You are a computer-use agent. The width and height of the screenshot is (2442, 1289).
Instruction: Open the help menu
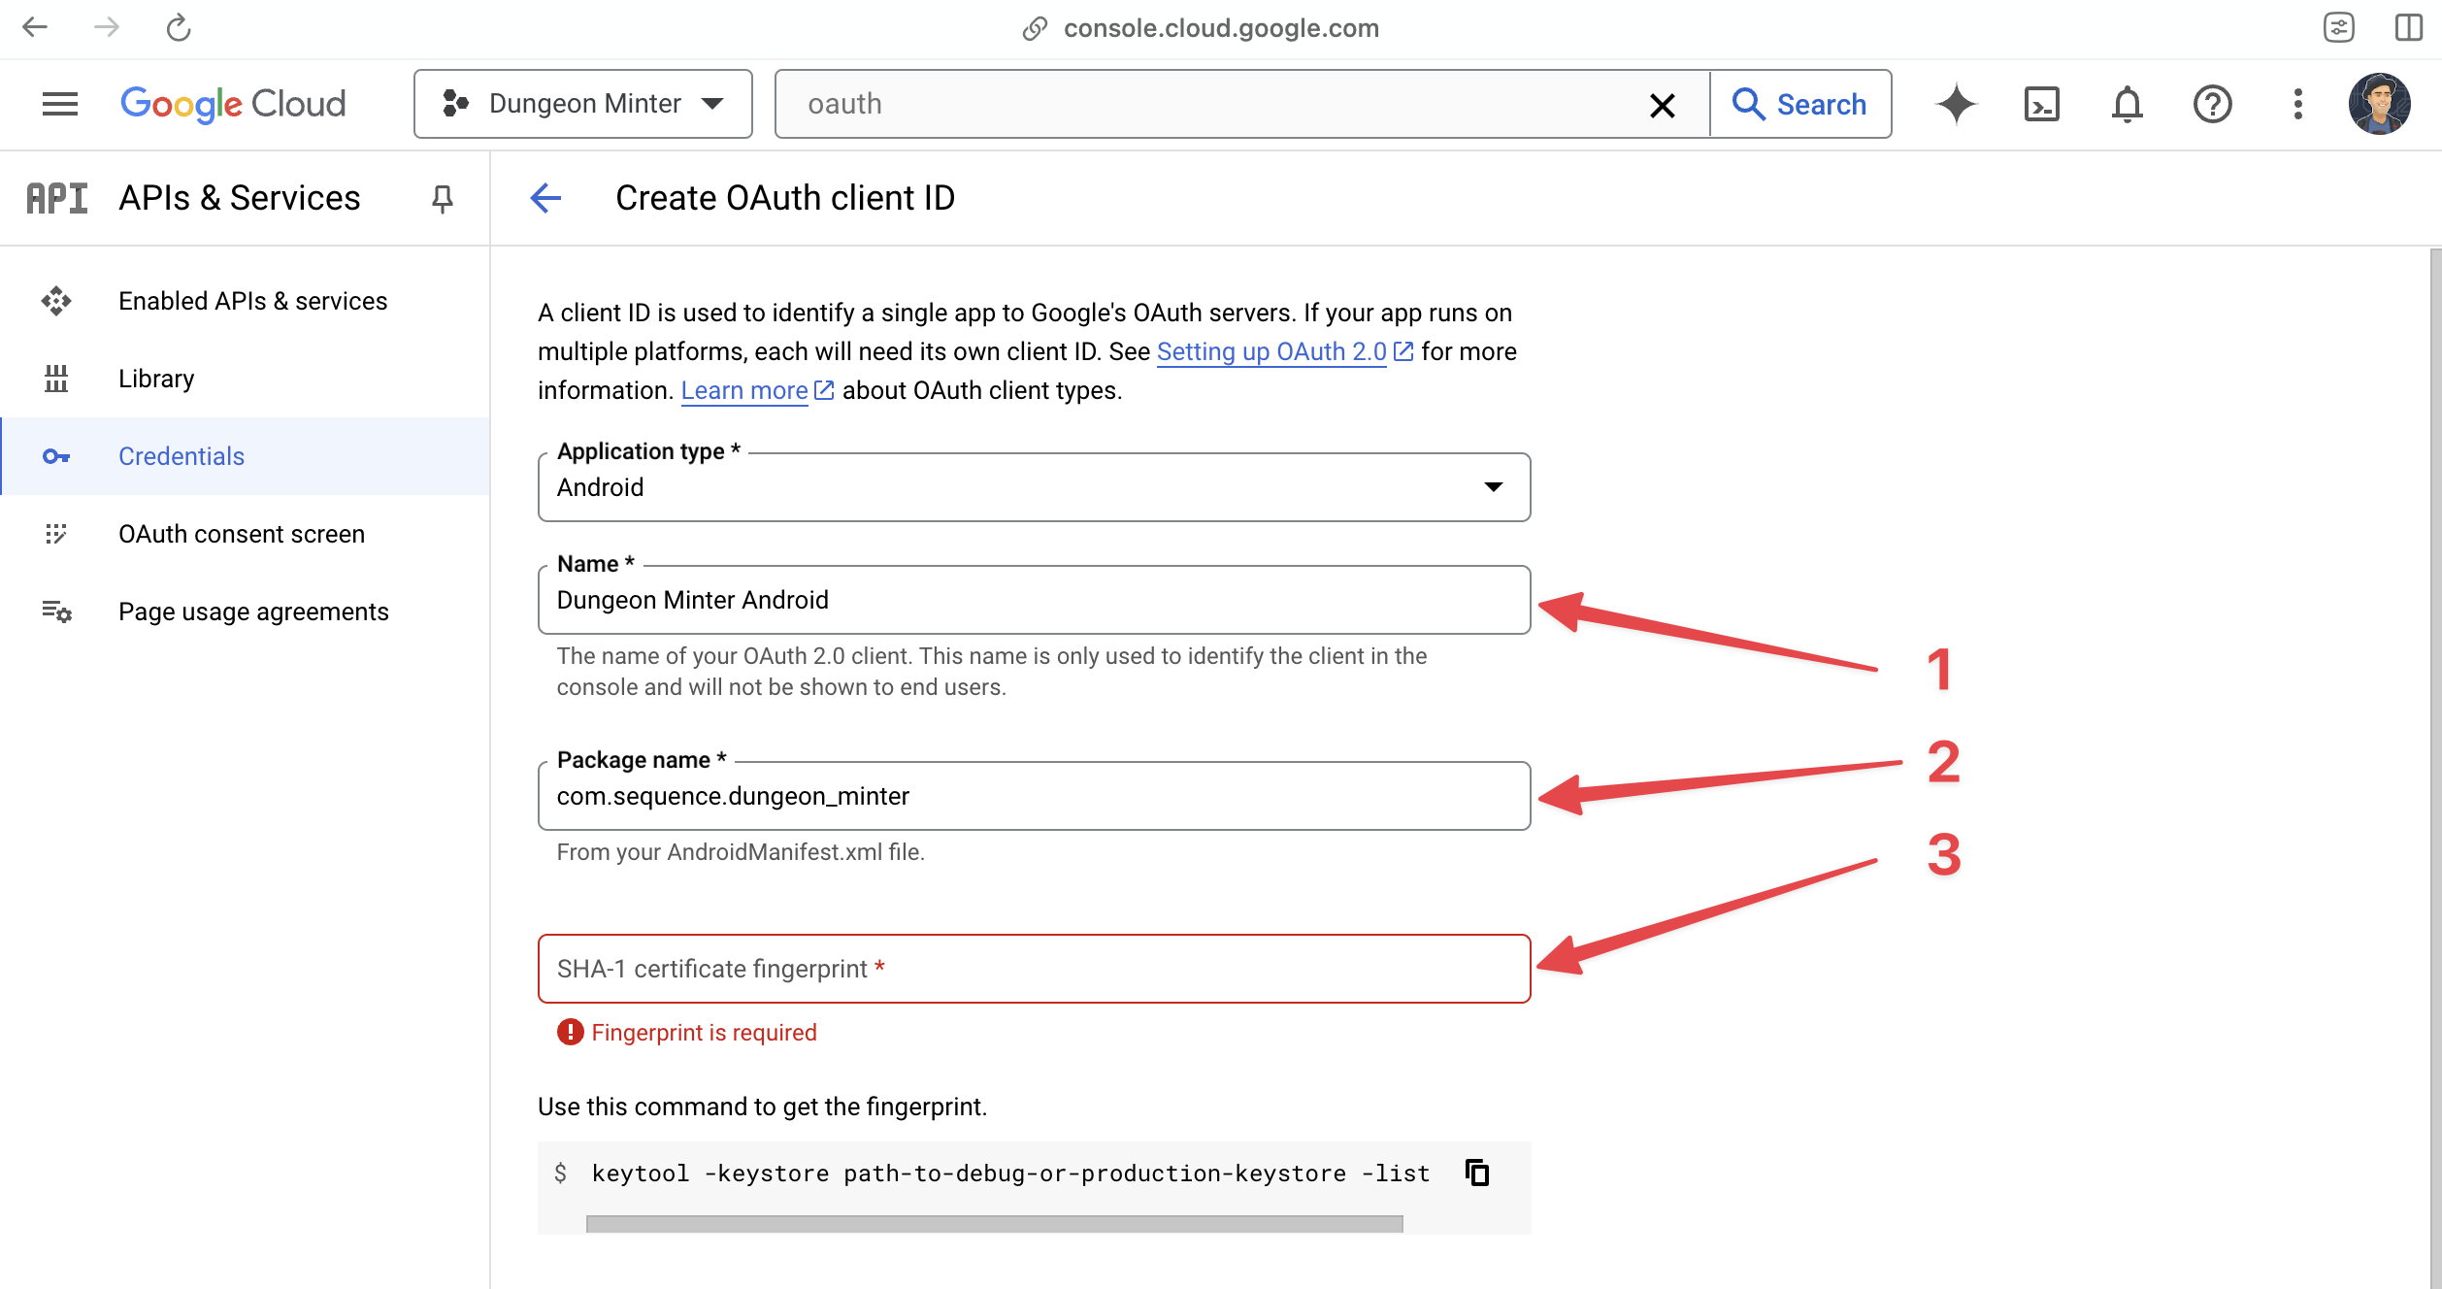[2212, 104]
